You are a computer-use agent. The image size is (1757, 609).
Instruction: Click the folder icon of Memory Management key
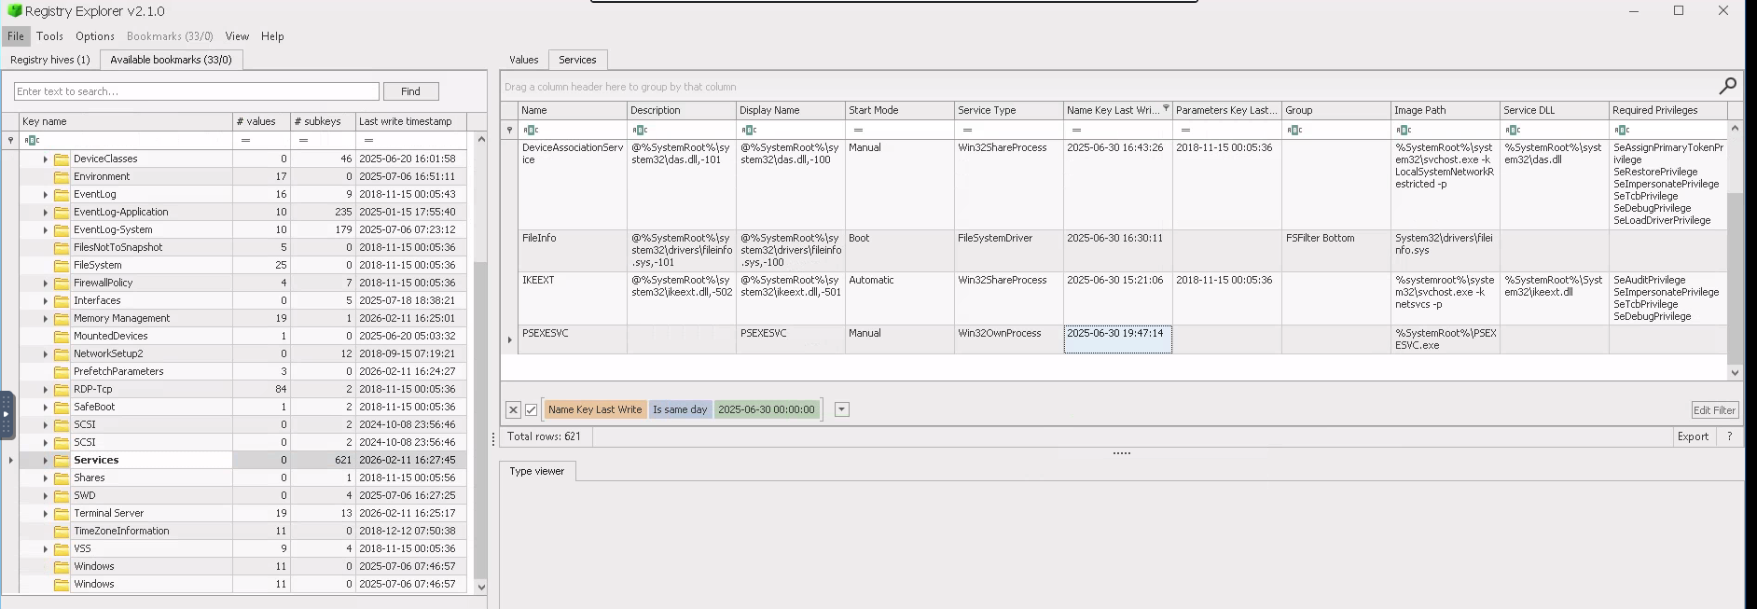tap(62, 319)
